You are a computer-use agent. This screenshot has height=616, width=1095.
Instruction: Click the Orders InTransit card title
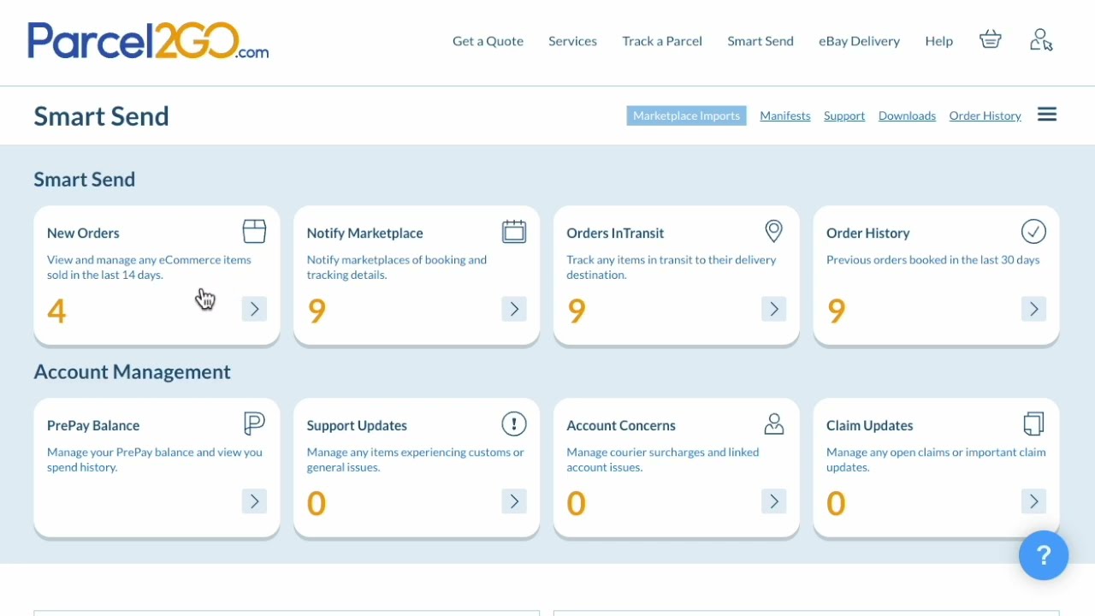pos(615,233)
